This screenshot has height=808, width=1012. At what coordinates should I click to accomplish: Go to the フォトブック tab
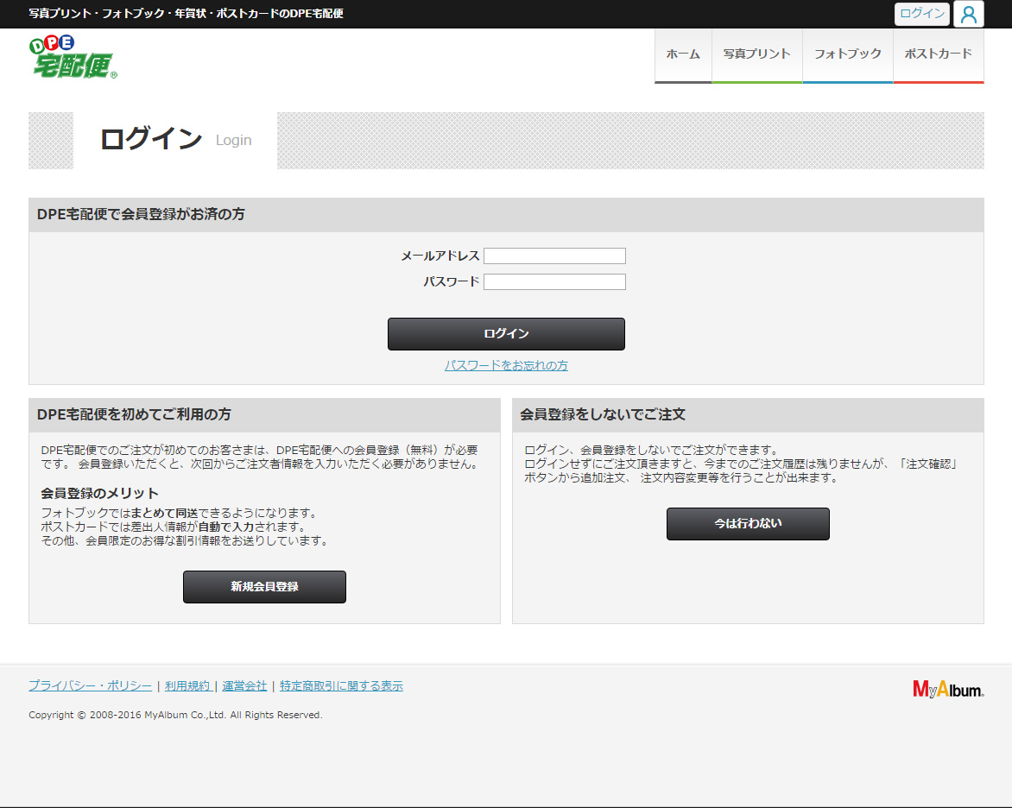[848, 54]
